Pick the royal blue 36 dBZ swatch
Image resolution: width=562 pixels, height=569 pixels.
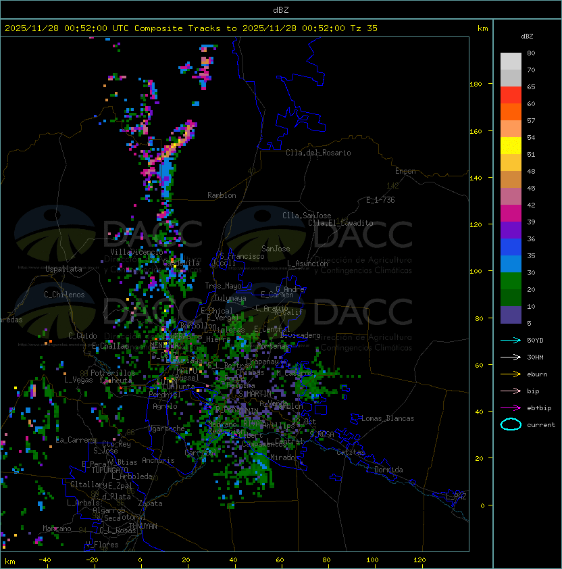point(511,247)
